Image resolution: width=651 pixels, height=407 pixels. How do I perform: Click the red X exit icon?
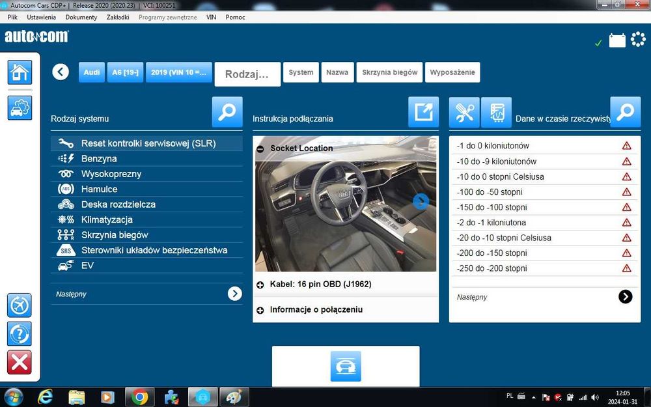click(x=19, y=361)
